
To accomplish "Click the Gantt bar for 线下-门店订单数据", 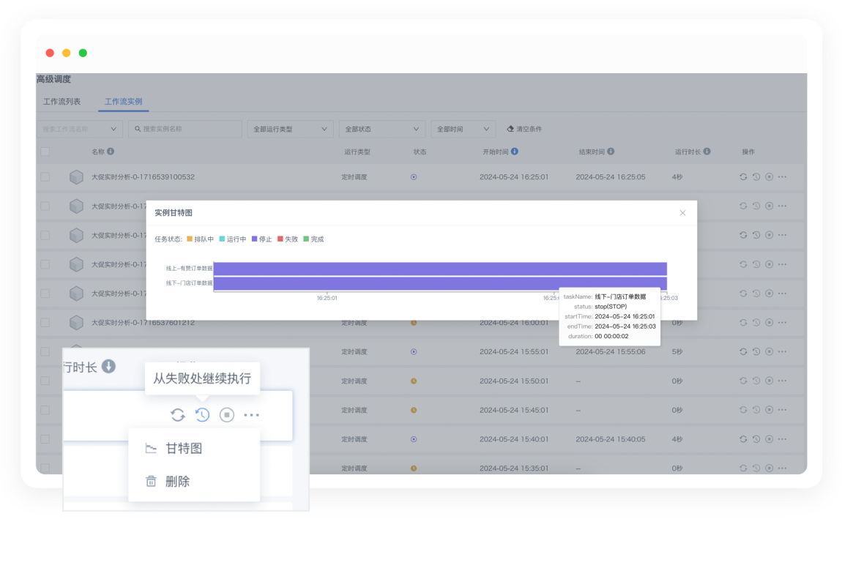I will (x=440, y=283).
